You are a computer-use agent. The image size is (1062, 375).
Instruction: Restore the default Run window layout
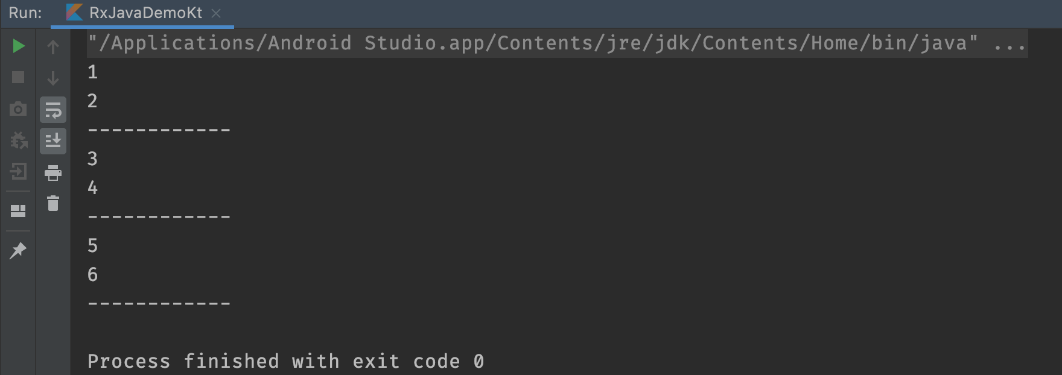(18, 210)
